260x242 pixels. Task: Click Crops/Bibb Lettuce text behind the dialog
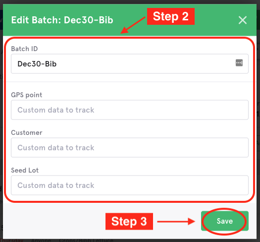coord(86,240)
